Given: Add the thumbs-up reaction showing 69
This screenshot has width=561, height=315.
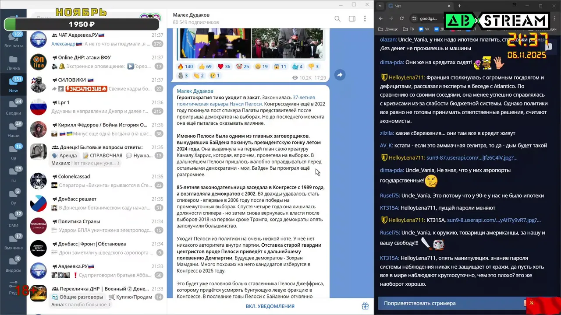Looking at the screenshot, I should 205,66.
